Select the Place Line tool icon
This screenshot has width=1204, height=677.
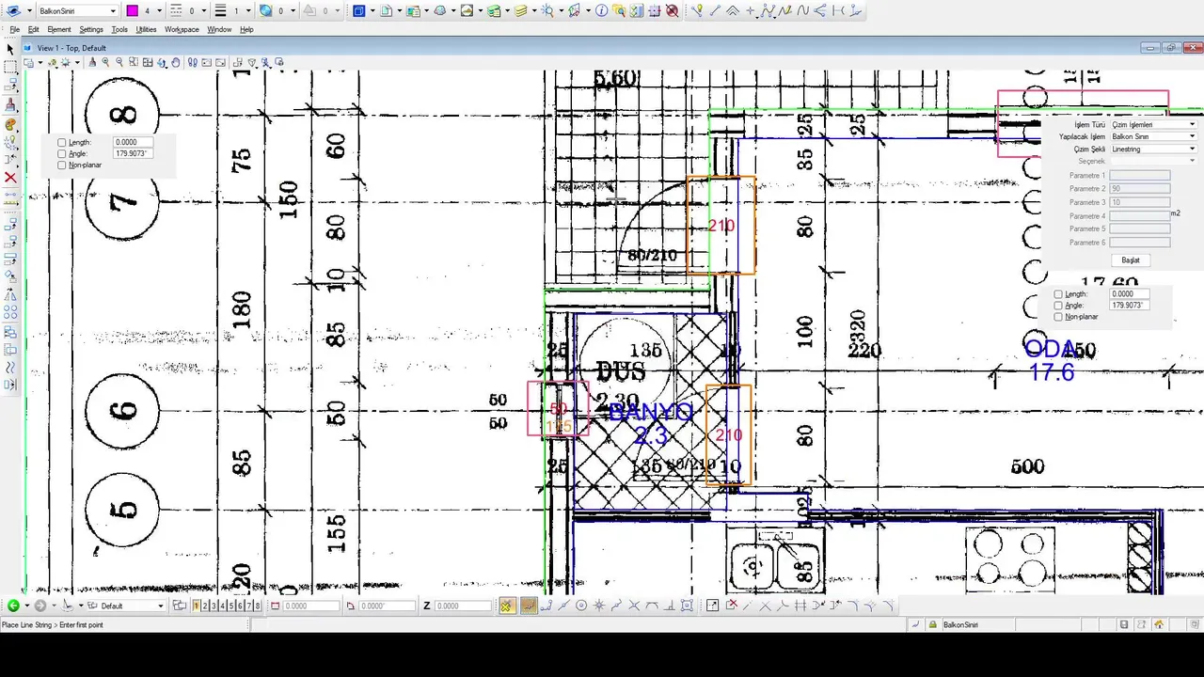714,11
